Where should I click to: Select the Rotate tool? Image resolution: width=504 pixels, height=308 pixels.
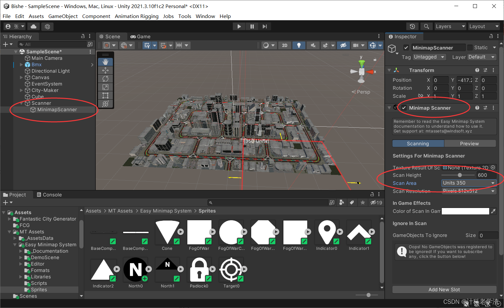click(x=105, y=78)
